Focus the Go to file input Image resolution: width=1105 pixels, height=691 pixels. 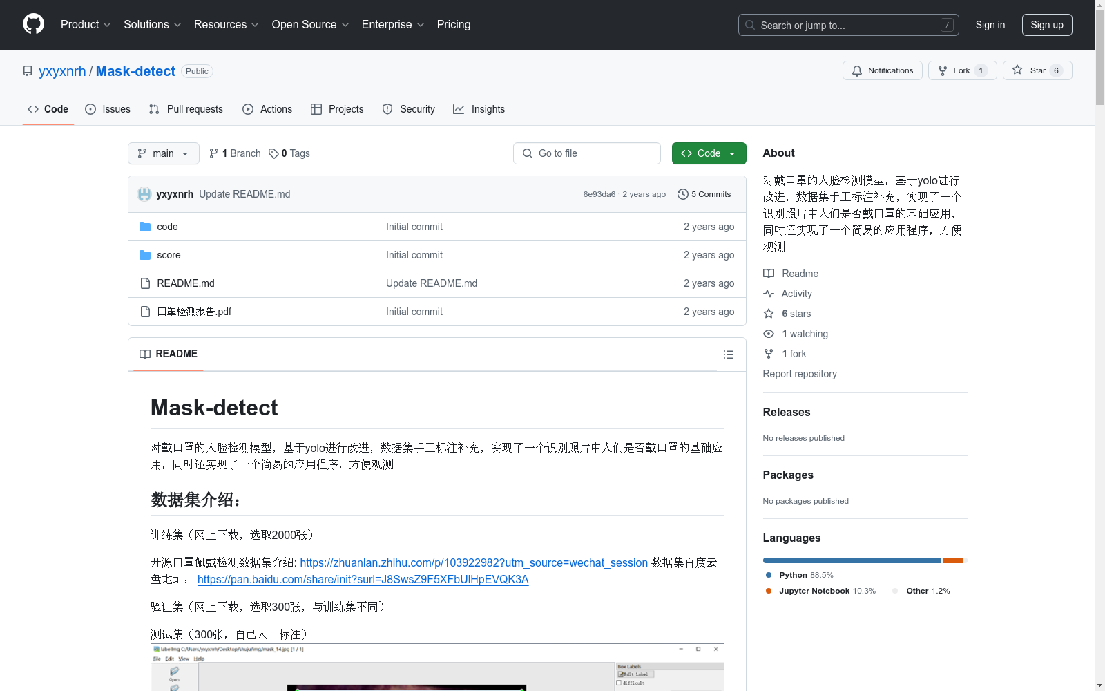587,153
